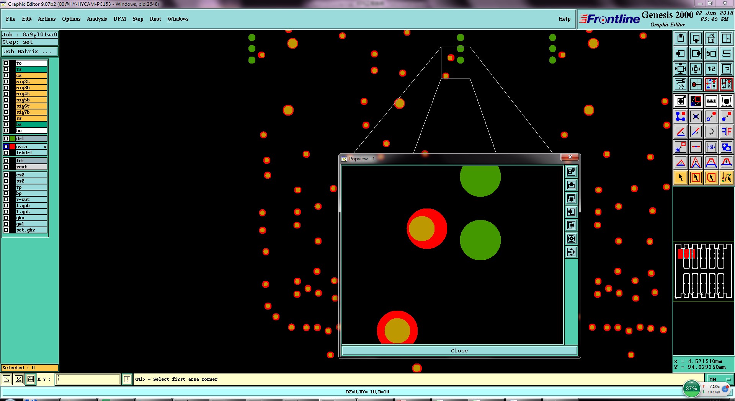This screenshot has width=735, height=401.
Task: Open the Step menu
Action: 138,19
